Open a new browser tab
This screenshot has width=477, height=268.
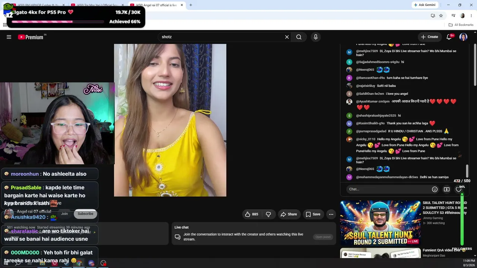[x=191, y=5]
